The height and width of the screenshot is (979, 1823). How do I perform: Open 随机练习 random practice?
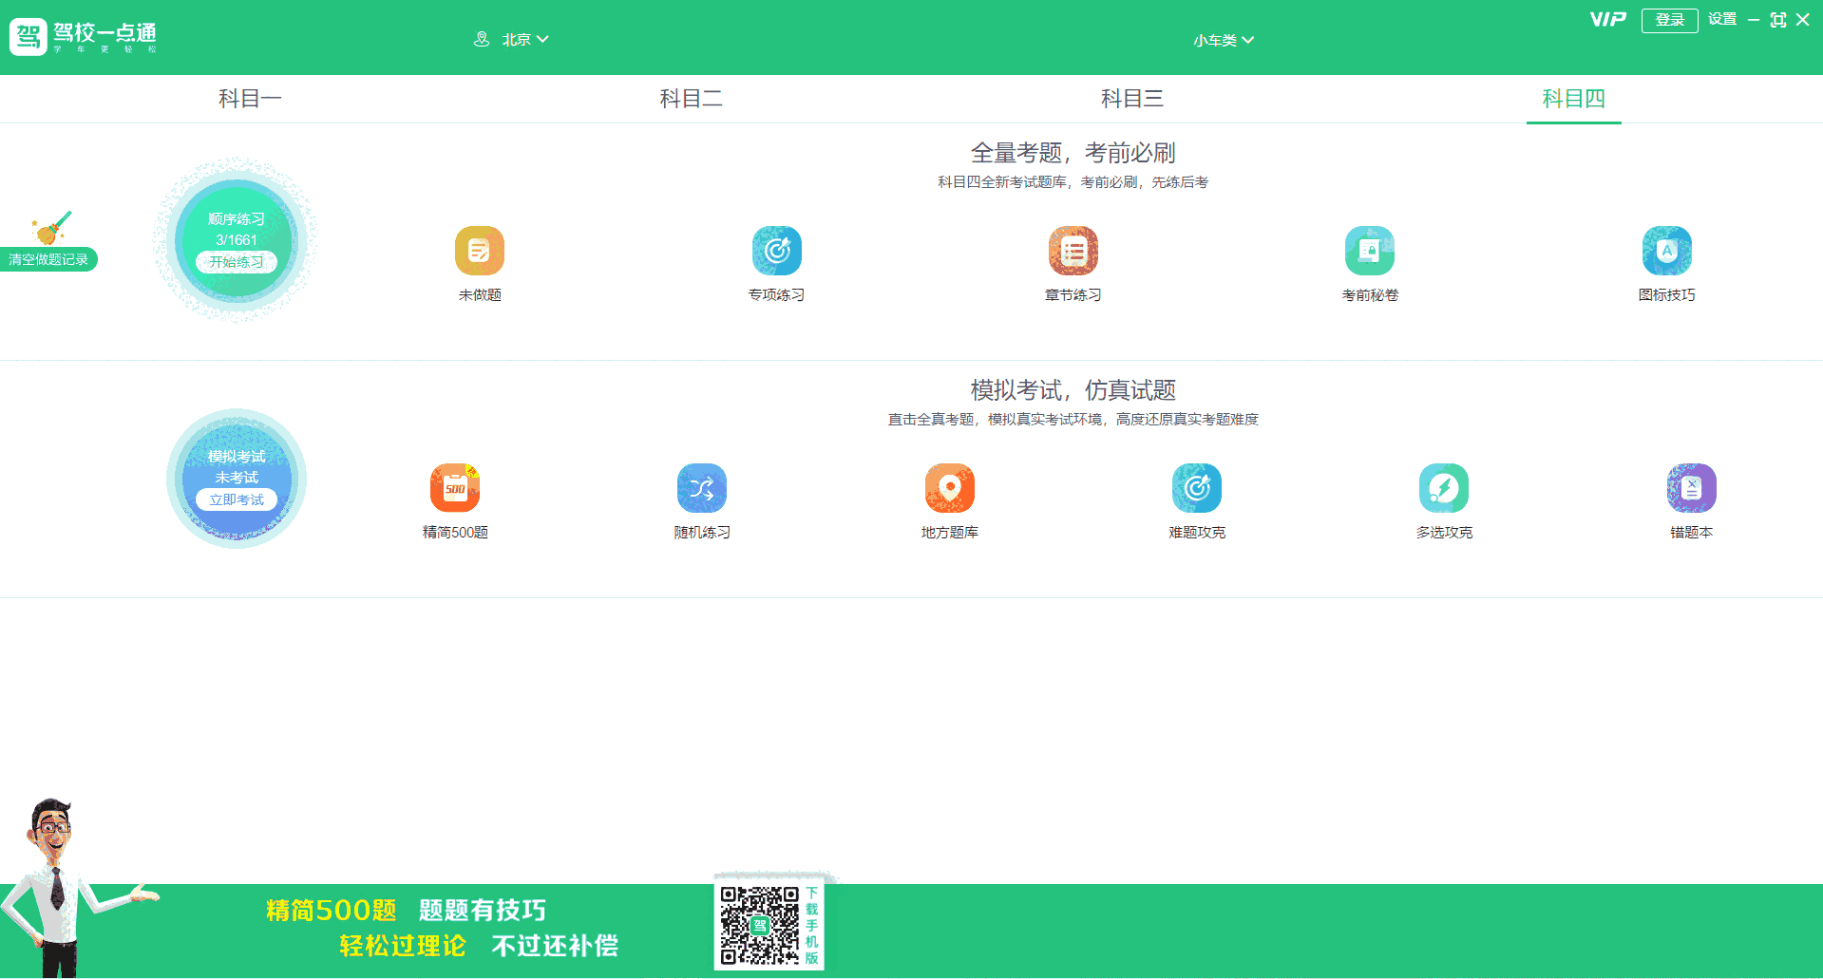pos(701,488)
